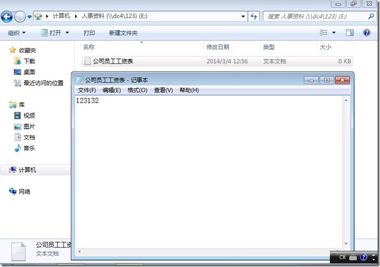Select 网络 in the navigation pane
The width and height of the screenshot is (380, 267).
tap(24, 192)
